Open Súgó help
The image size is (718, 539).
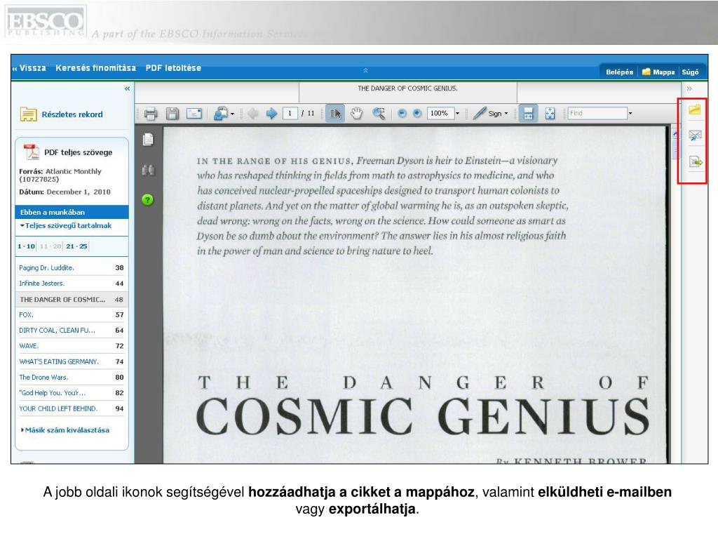pyautogui.click(x=690, y=72)
